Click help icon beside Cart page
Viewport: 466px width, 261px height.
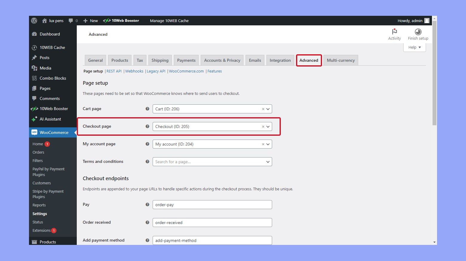tap(147, 109)
